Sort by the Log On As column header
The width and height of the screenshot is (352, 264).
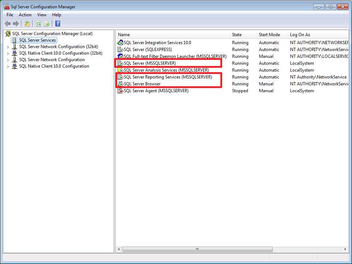(x=318, y=35)
